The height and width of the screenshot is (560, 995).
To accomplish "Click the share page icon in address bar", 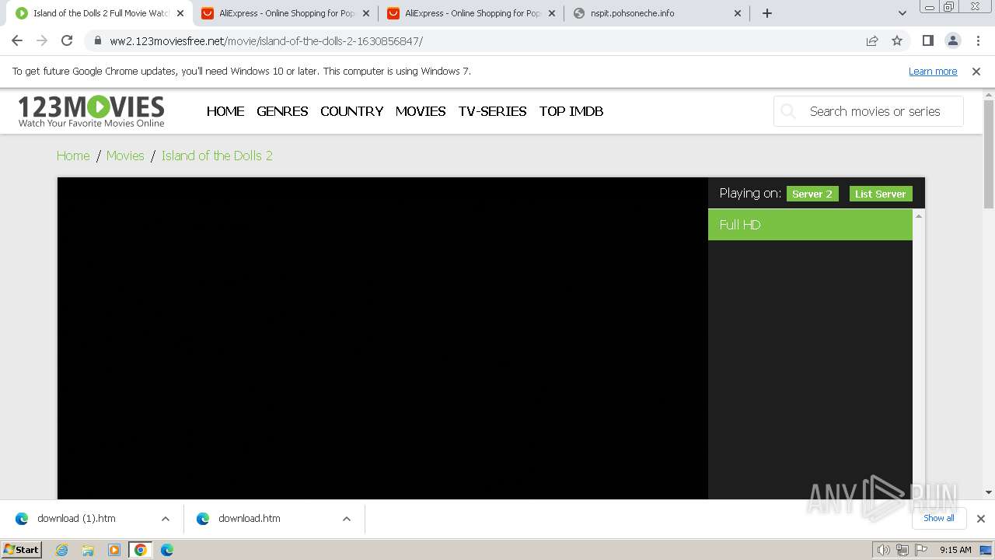I will (872, 40).
